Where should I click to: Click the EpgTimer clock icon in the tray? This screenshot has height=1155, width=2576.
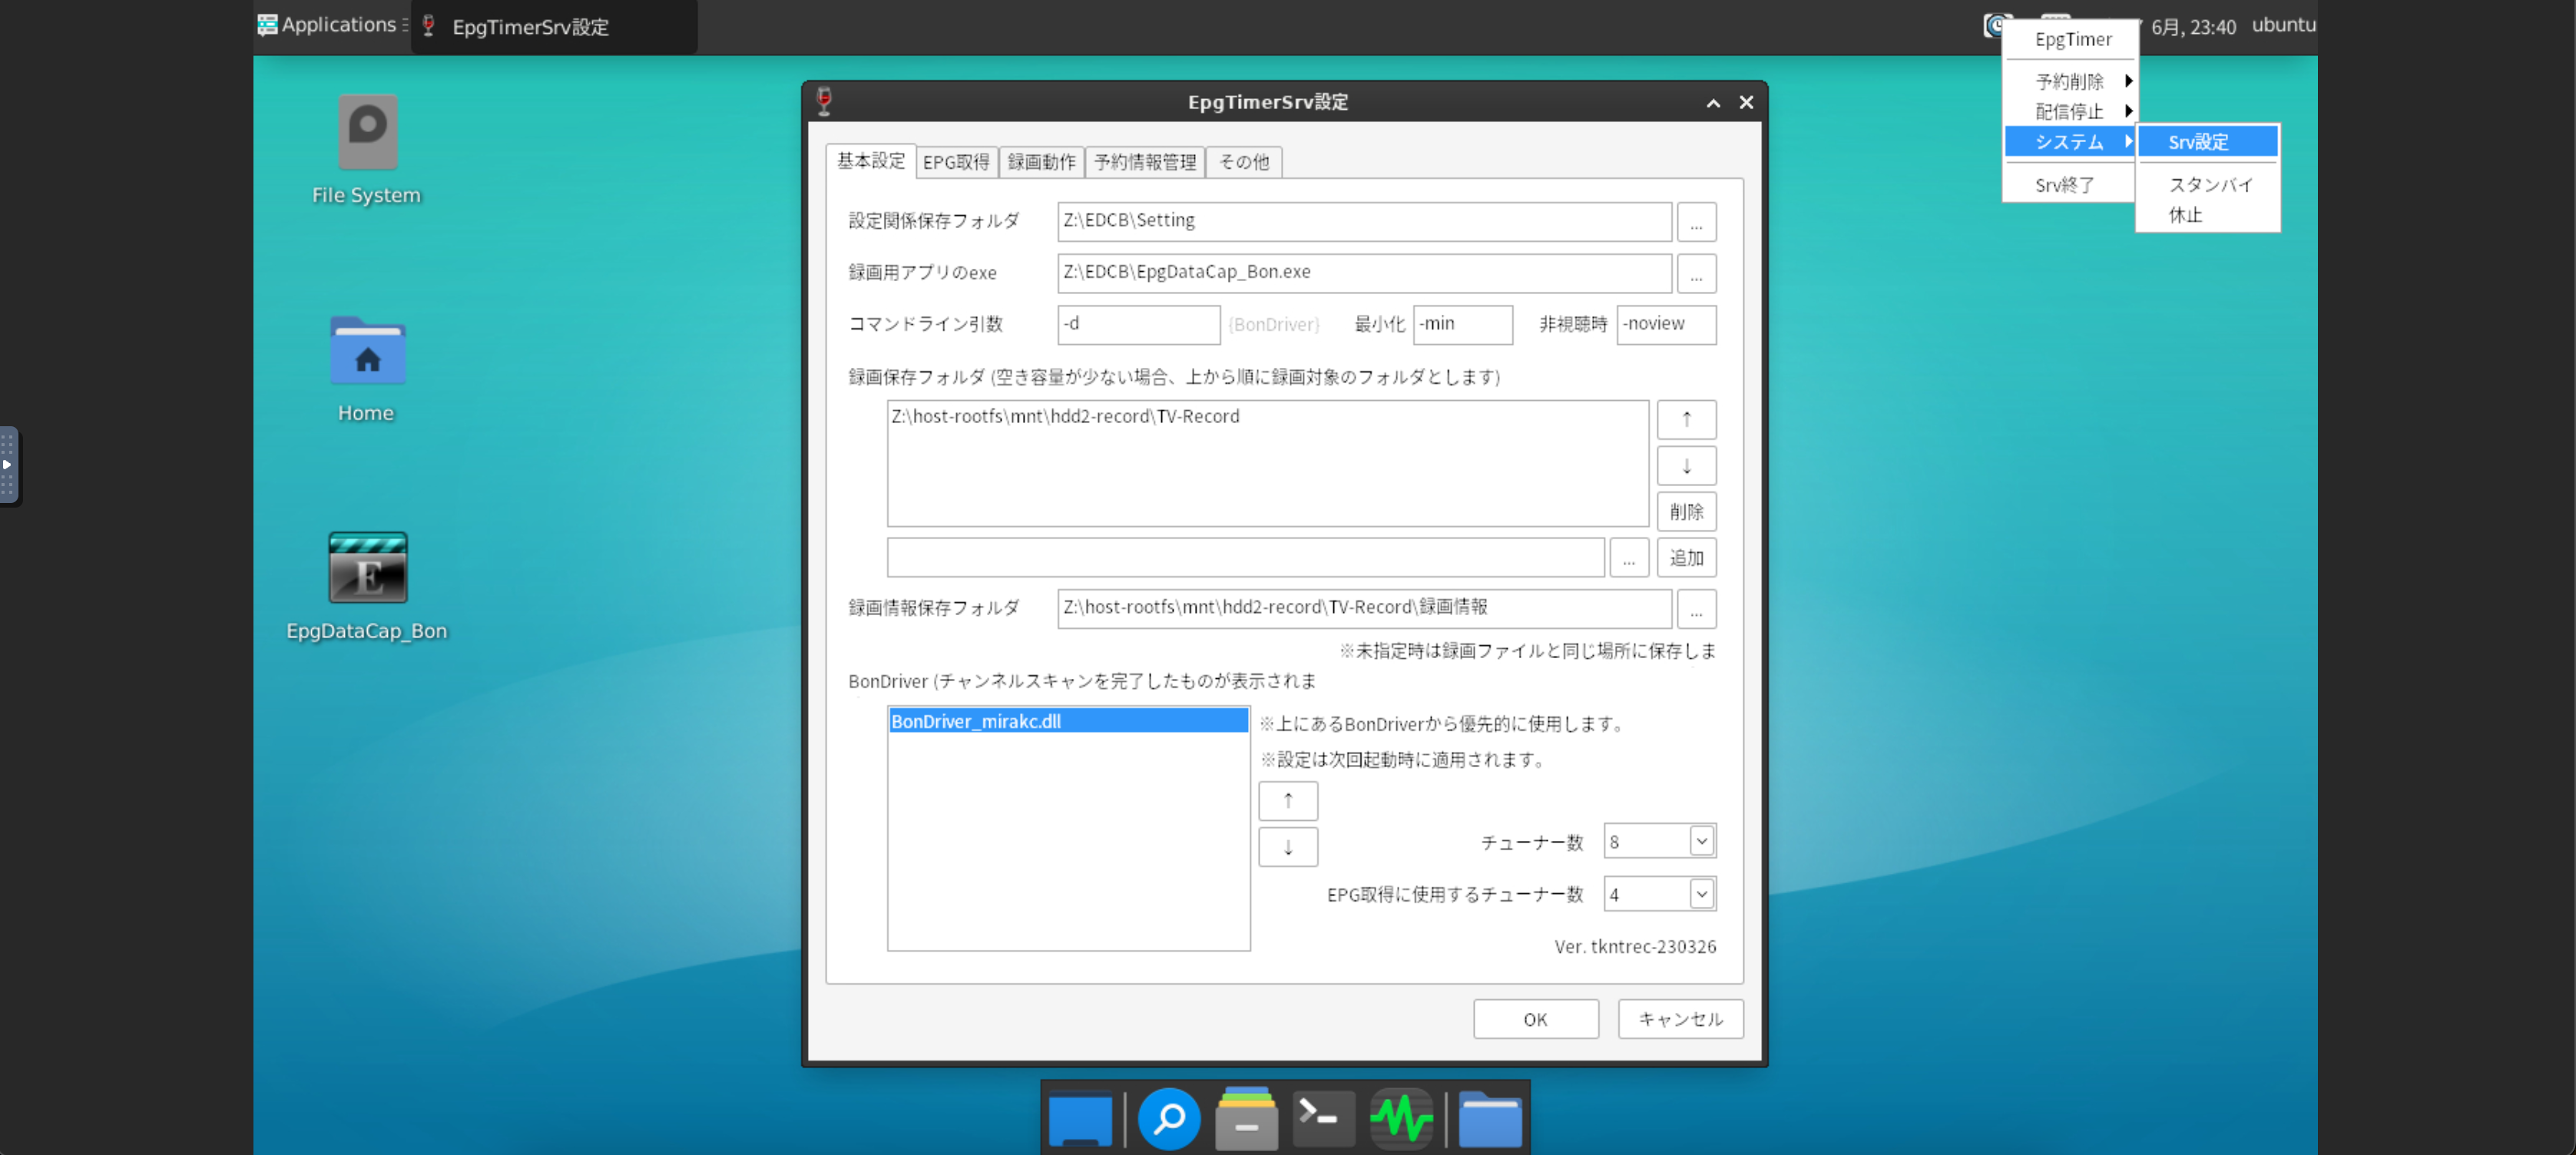pyautogui.click(x=1996, y=25)
